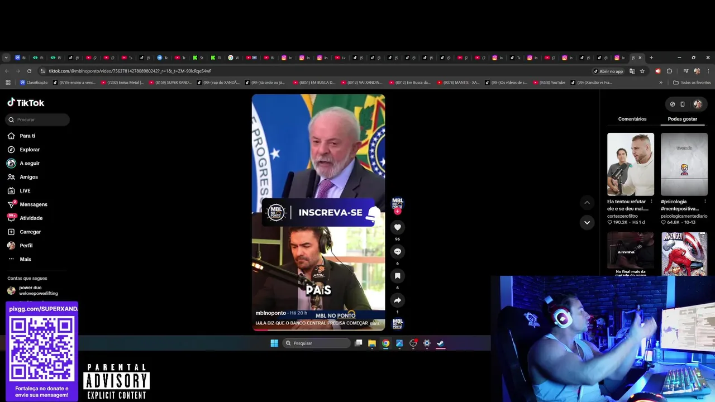Expand video caption with 'mais'
Viewport: 715px width, 402px height.
374,323
